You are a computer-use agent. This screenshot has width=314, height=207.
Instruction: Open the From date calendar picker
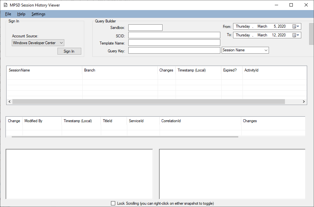pos(296,26)
